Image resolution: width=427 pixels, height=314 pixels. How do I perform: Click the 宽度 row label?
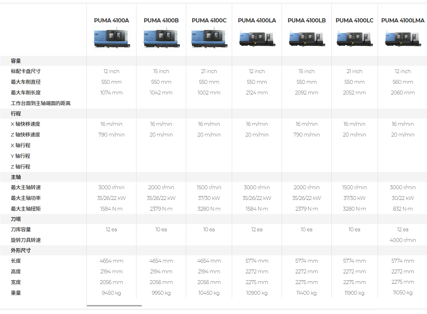[16, 282]
